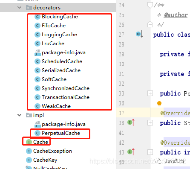Open the CacheException class
Viewport: 190px width, 169px height.
click(x=52, y=151)
